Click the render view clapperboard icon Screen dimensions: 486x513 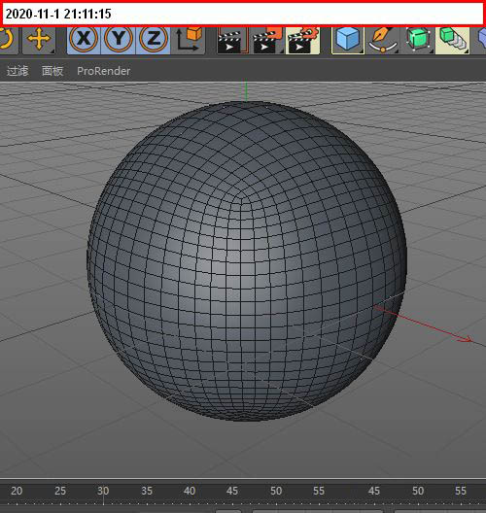point(232,40)
